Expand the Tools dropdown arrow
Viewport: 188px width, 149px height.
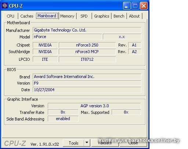(87, 143)
